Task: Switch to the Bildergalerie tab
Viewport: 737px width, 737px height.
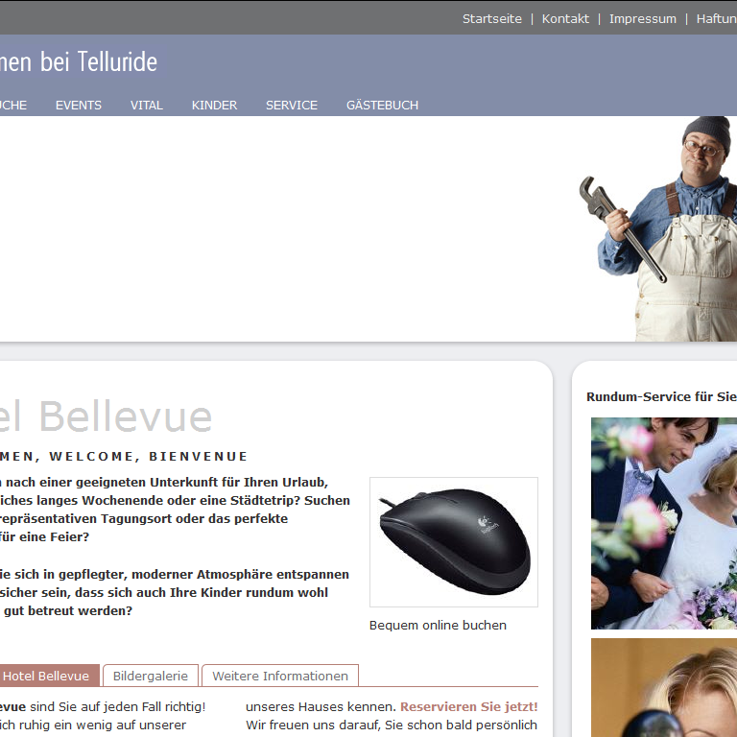Action: click(x=151, y=676)
